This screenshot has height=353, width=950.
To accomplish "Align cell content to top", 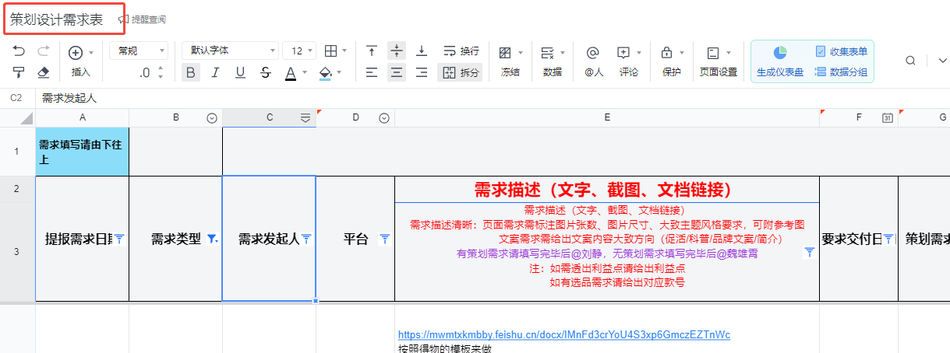I will pyautogui.click(x=372, y=51).
